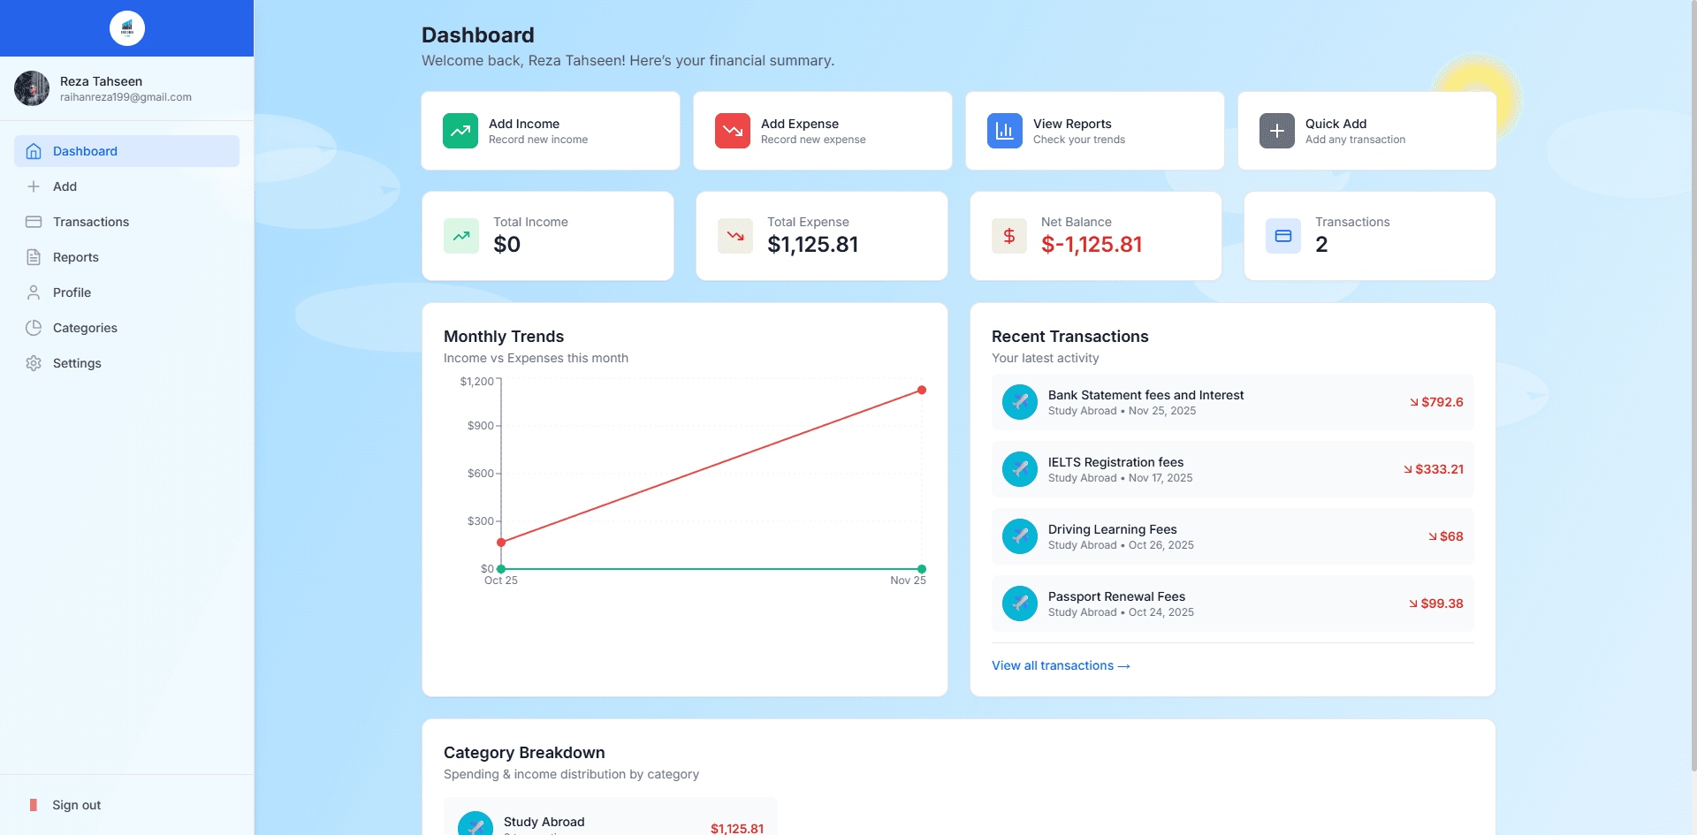Open Transactions in the sidebar
Image resolution: width=1697 pixels, height=835 pixels.
tap(126, 222)
